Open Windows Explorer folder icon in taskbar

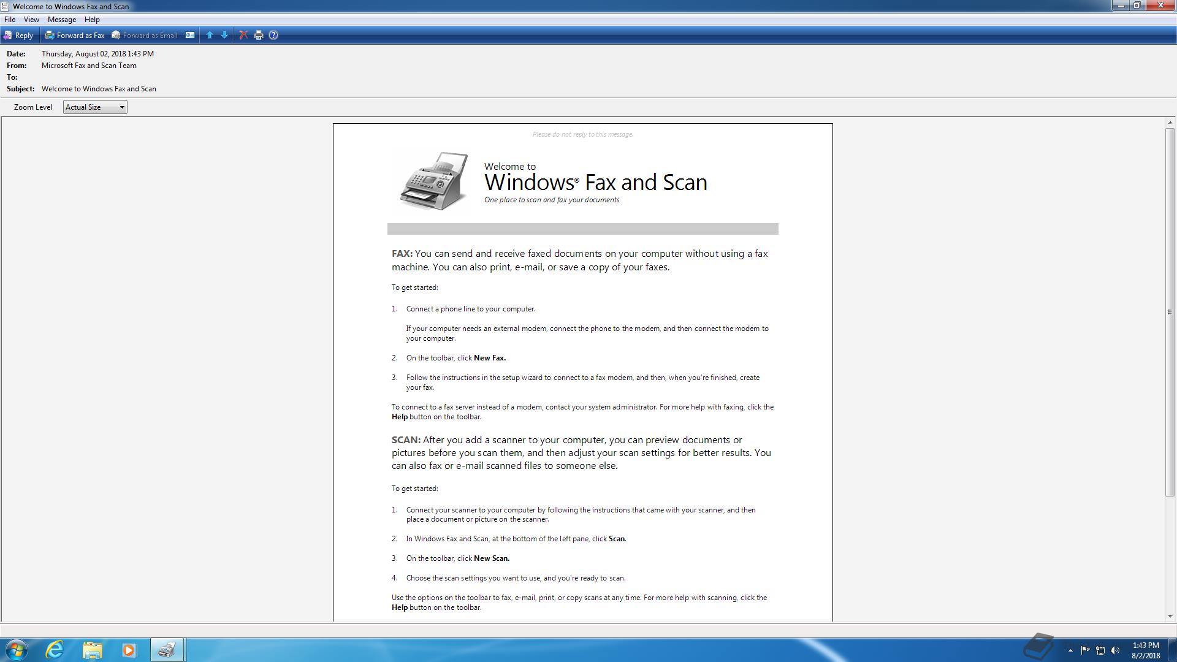pos(92,650)
